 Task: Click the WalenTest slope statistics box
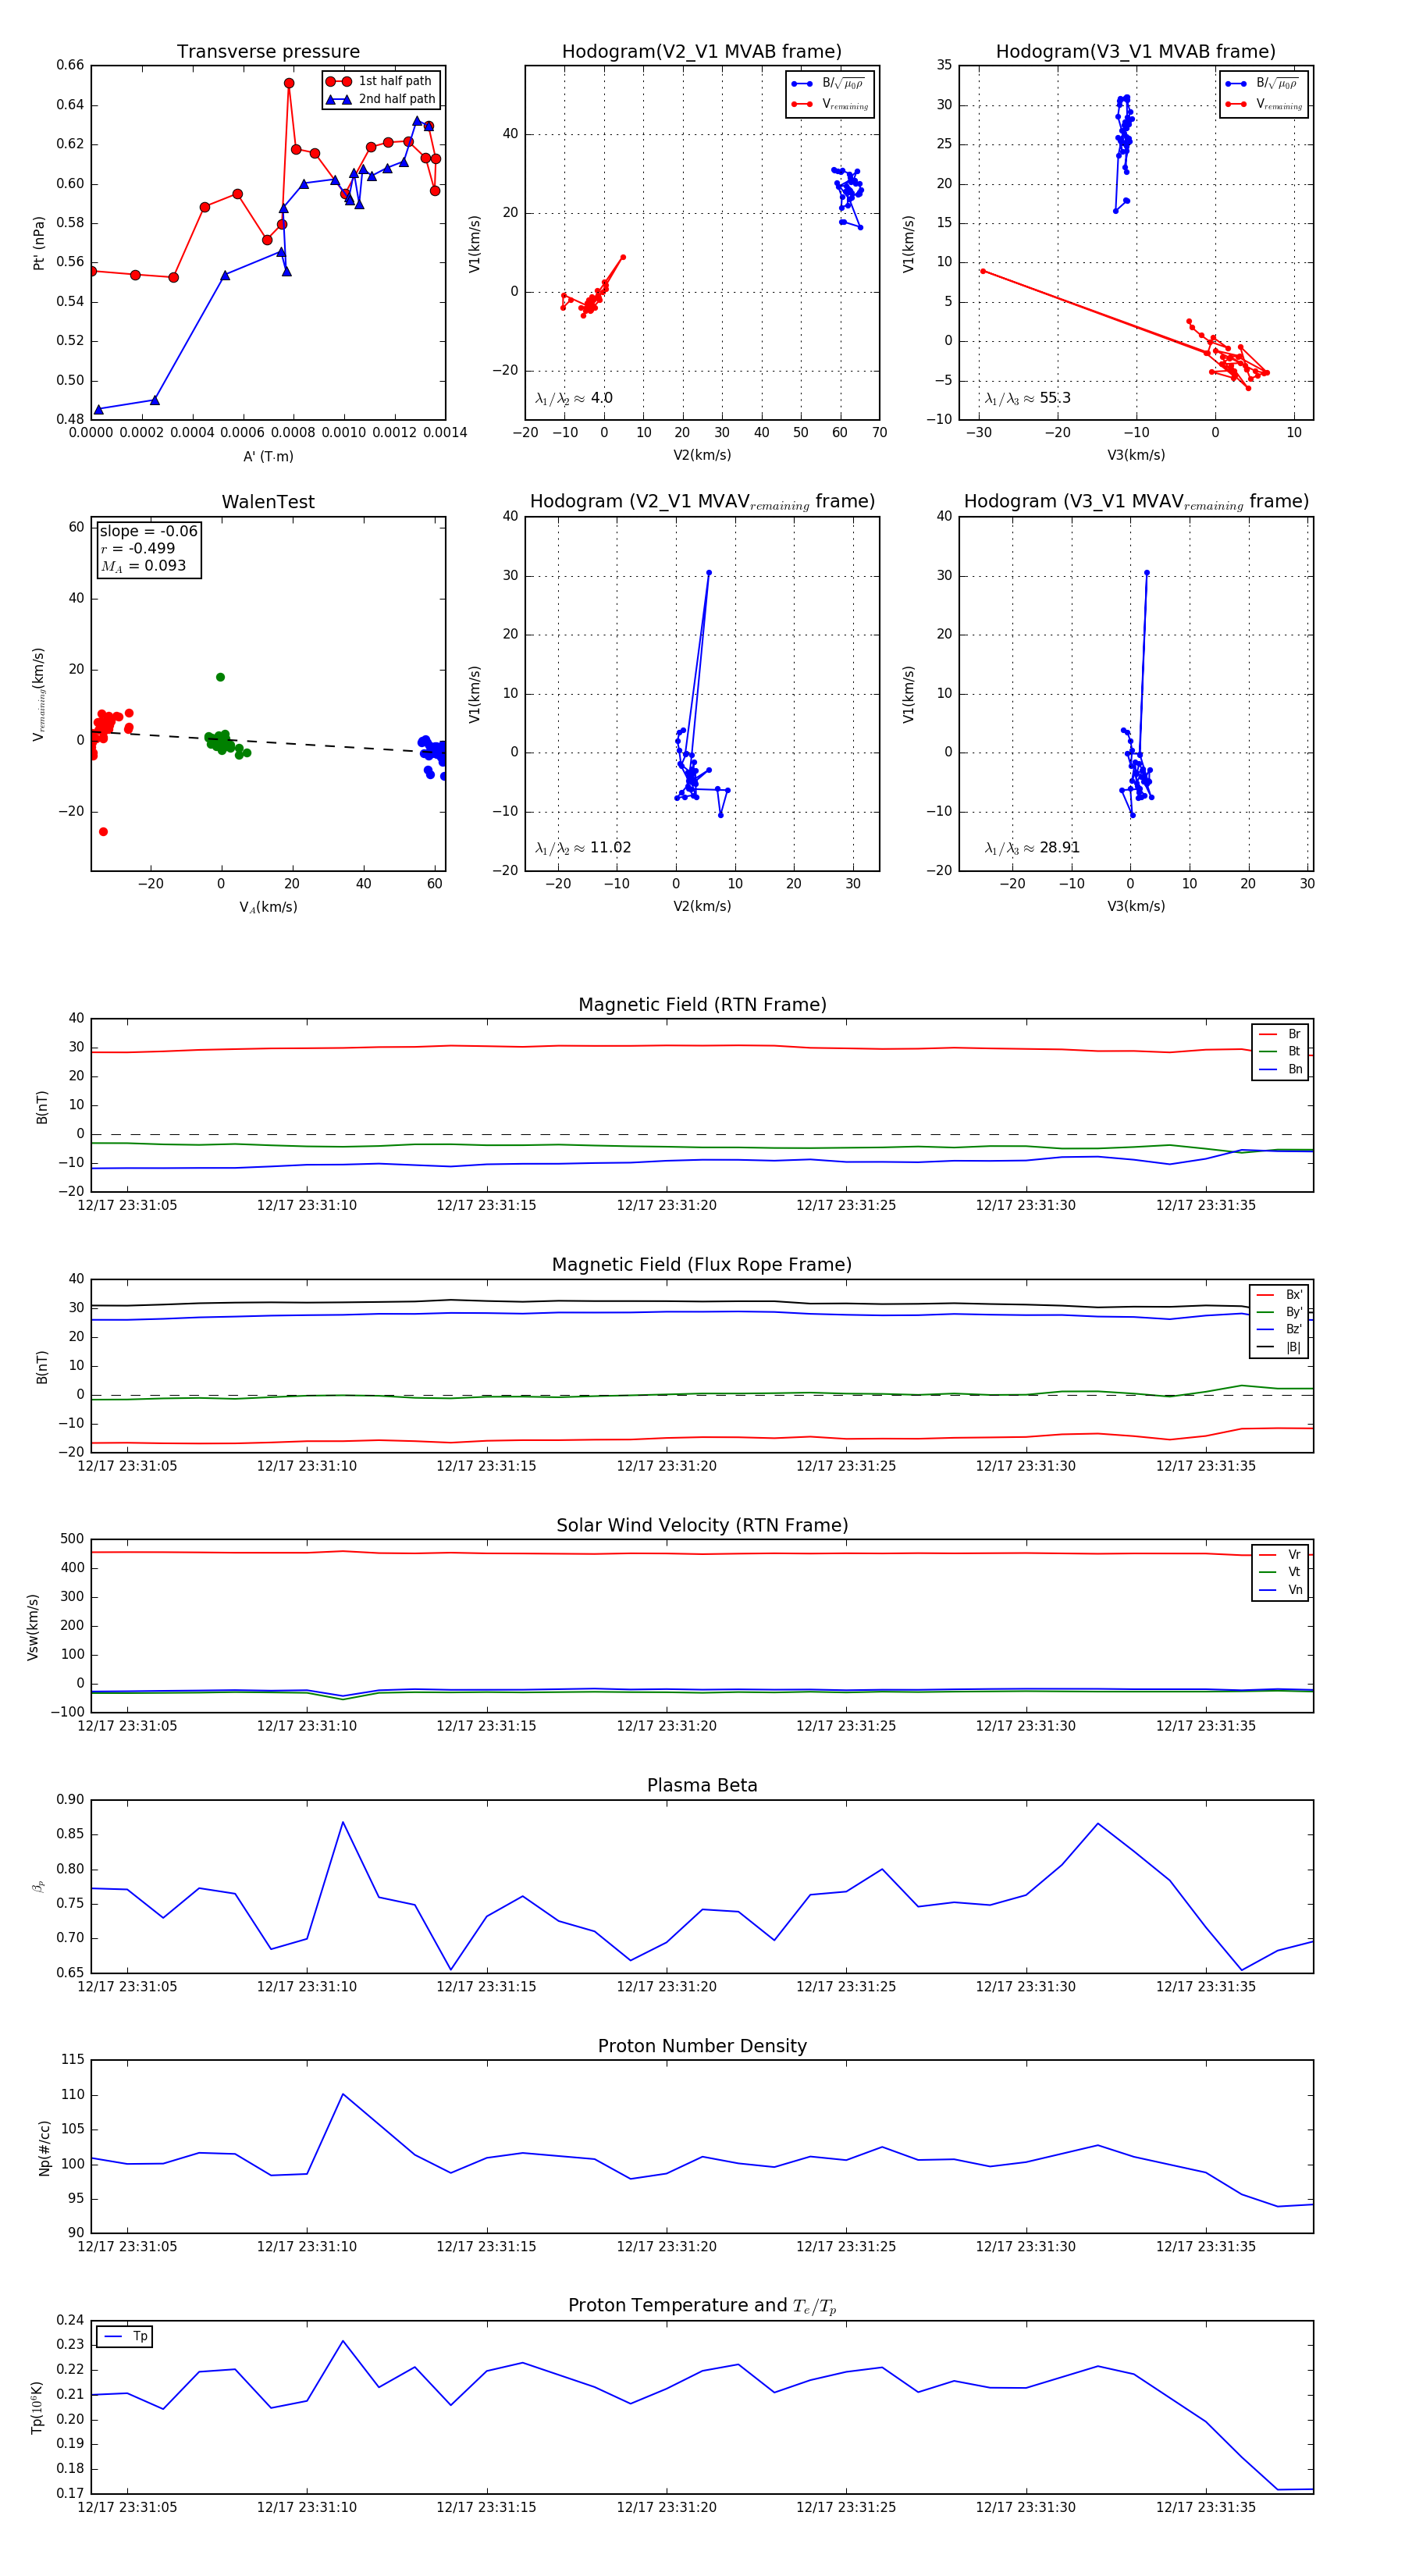coord(148,548)
